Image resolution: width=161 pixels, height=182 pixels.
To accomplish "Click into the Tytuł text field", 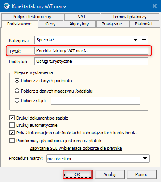I will click(91, 51).
